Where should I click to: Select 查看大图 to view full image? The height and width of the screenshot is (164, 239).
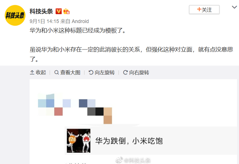click(x=70, y=72)
